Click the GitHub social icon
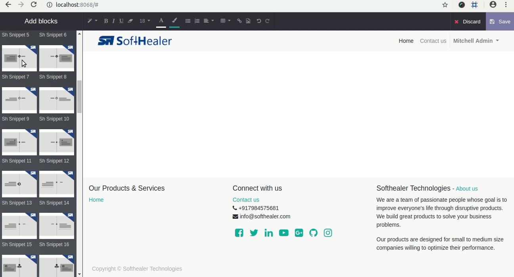Viewport: 514px width, 277px height. pyautogui.click(x=313, y=233)
